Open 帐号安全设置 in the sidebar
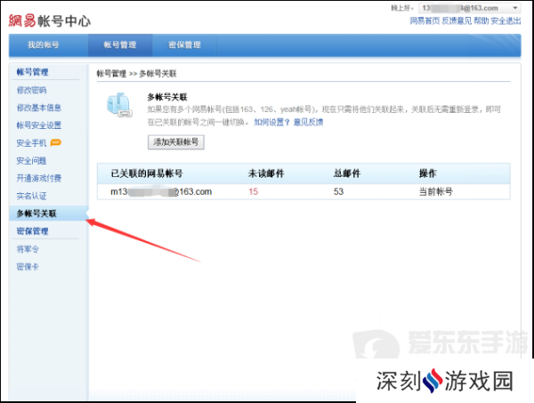The image size is (534, 403). (39, 125)
